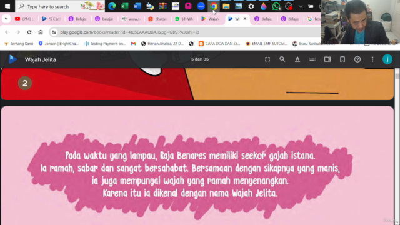Open Microsoft Edge from the taskbar
This screenshot has width=400, height=225.
click(112, 6)
